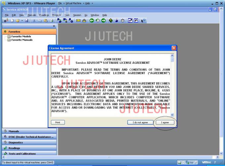Image resolution: width=225 pixels, height=166 pixels.
Task: Click the Paste clipboard toolbar icon
Action: point(46,21)
